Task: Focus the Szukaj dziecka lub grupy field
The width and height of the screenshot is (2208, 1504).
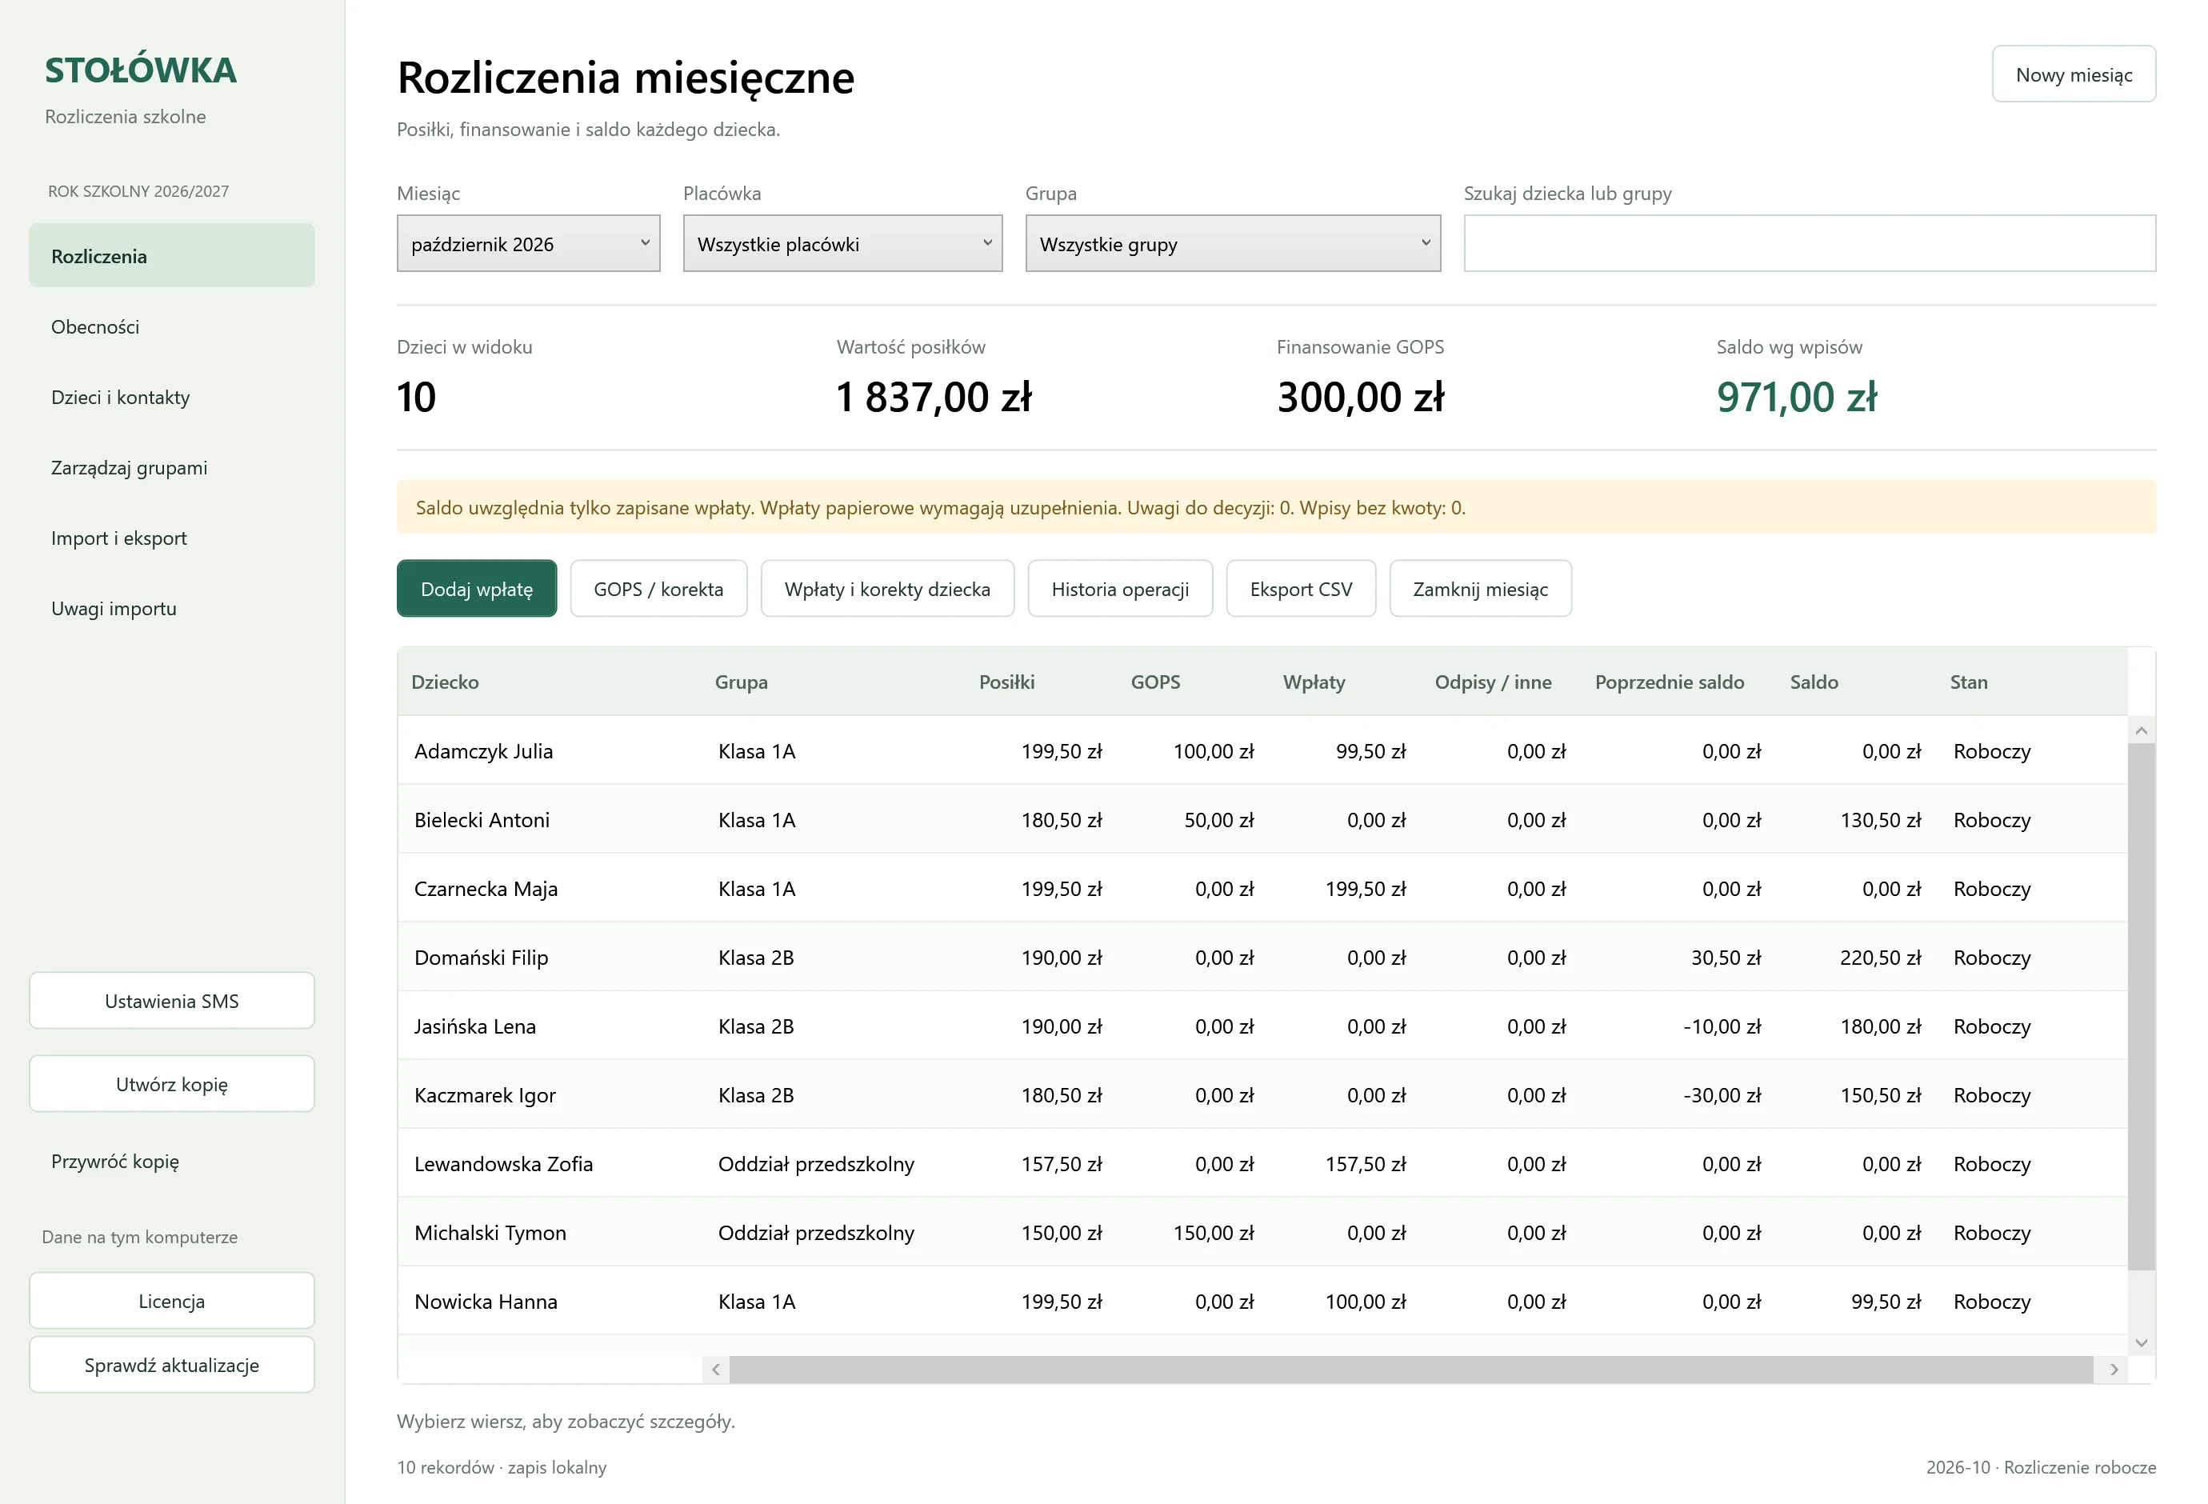Action: click(x=1809, y=244)
